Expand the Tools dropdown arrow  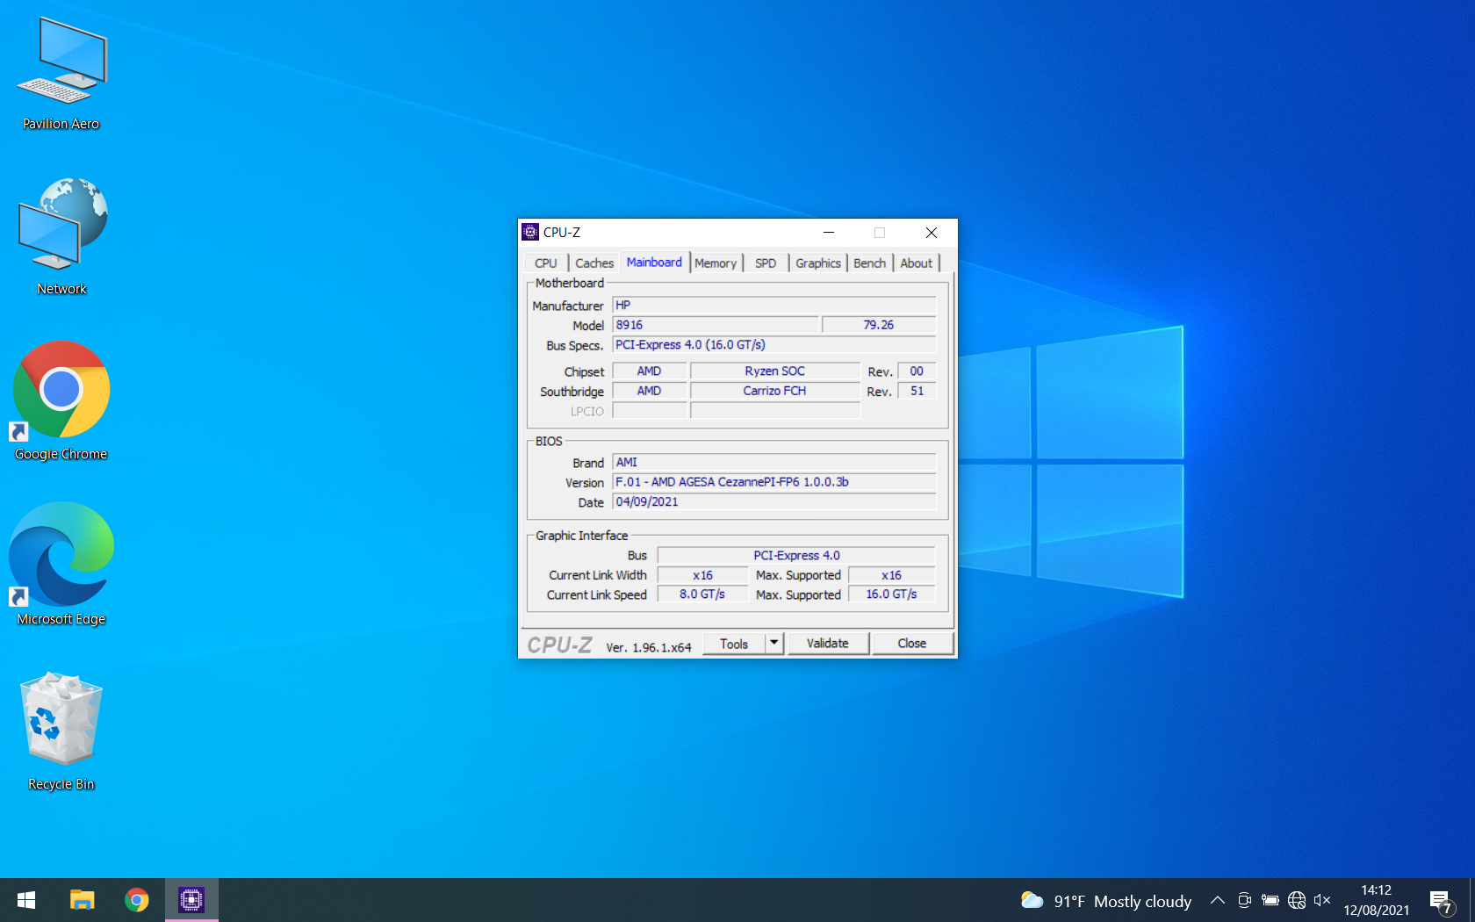click(x=774, y=644)
